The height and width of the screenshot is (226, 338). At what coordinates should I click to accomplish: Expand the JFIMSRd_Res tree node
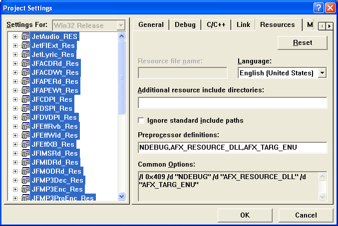15,153
